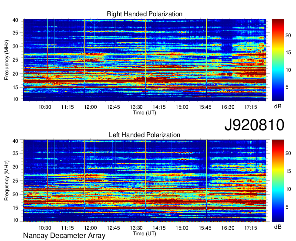Click the 15 dB label on Left Handed colorbar
296x241 pixels.
pyautogui.click(x=288, y=171)
